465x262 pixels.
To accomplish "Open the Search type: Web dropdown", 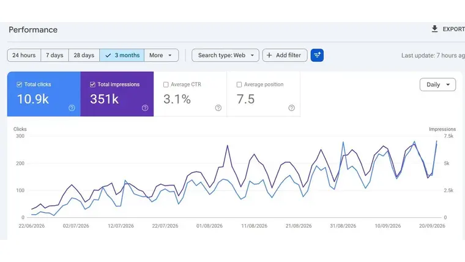I will point(225,55).
